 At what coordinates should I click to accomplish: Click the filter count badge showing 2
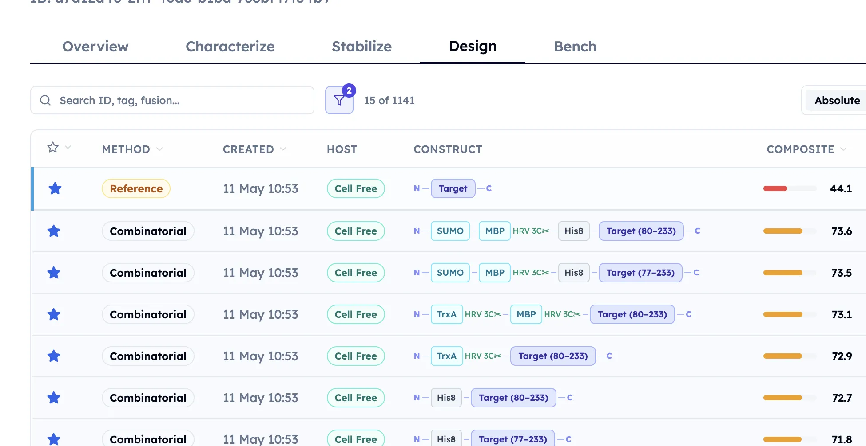[349, 90]
